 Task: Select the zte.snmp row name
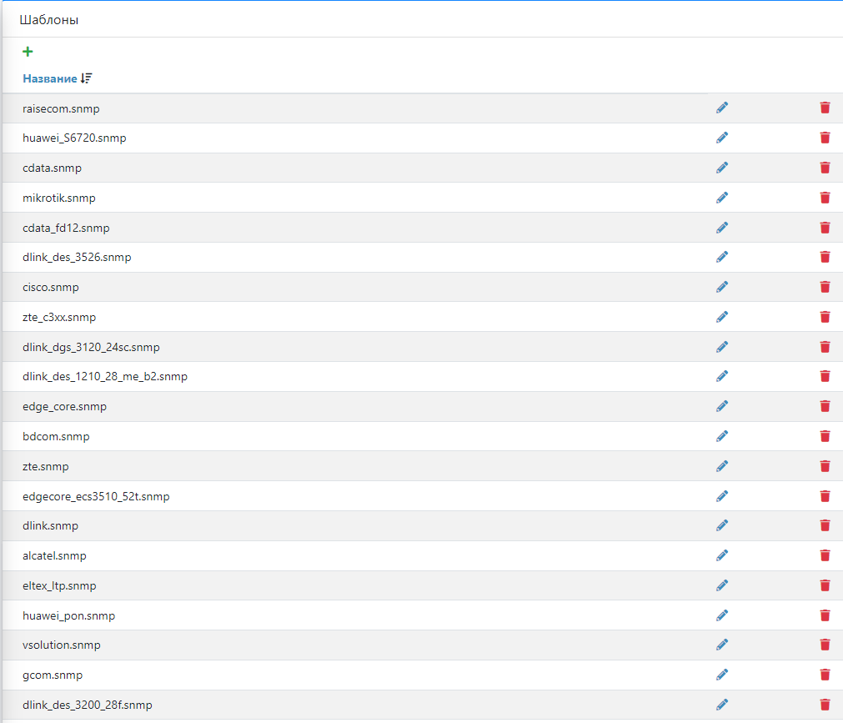[x=46, y=466]
